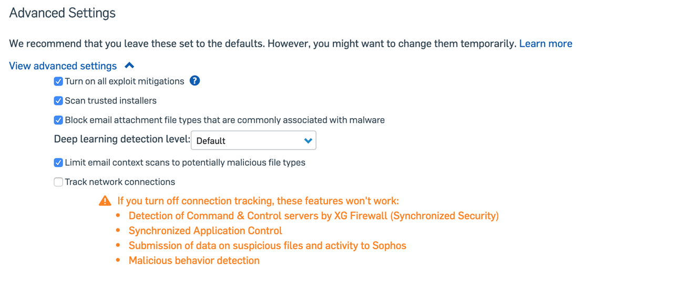Image resolution: width=673 pixels, height=284 pixels.
Task: Collapse advanced settings using the chevron arrow
Action: pyautogui.click(x=129, y=66)
